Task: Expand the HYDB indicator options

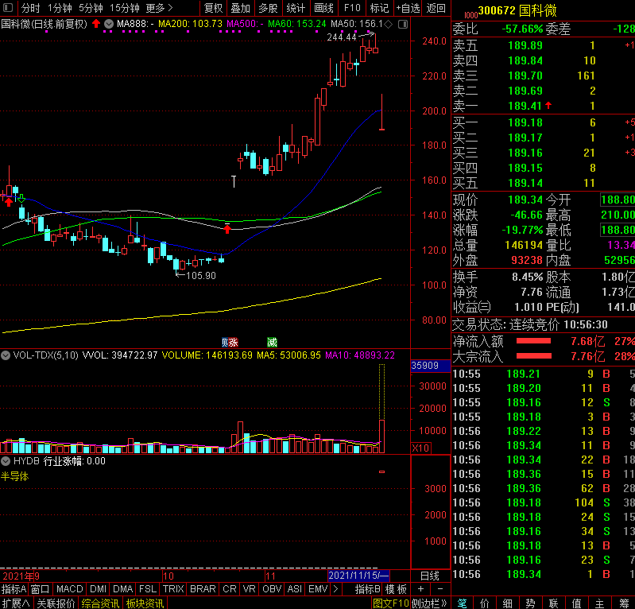Action: [x=6, y=460]
